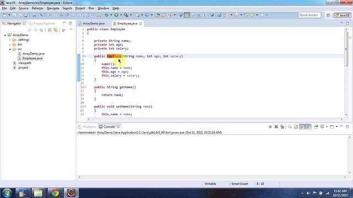Toggle Mark Occurrences highlighted toolbar button
Image resolution: width=353 pixels, height=198 pixels.
click(x=187, y=15)
